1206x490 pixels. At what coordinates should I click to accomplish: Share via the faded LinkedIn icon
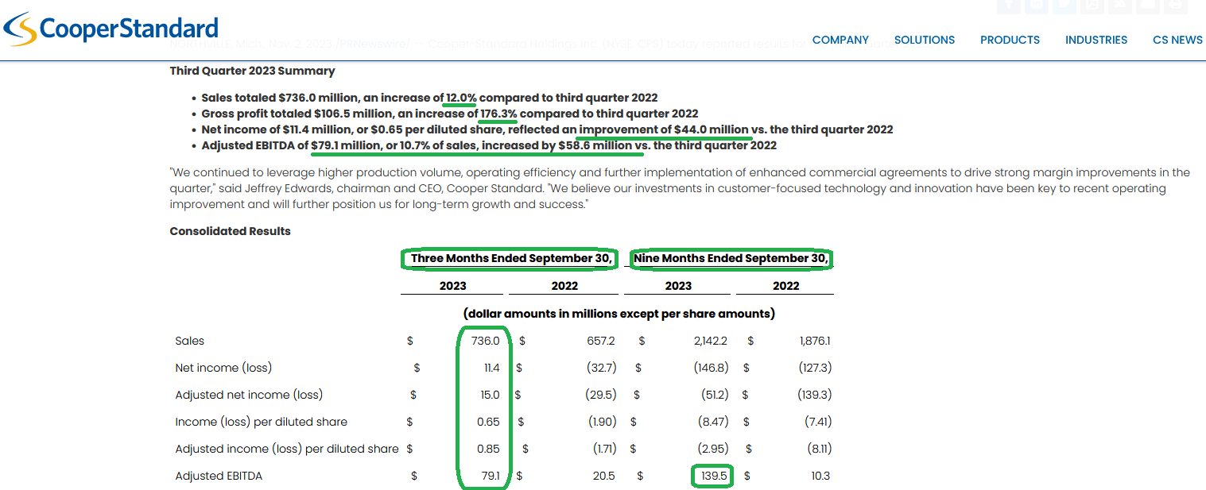(x=1037, y=6)
